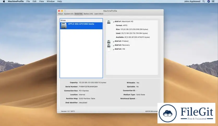Select the Drive Info tab
Image resolution: width=218 pixels, height=126 pixels.
[x=78, y=14]
